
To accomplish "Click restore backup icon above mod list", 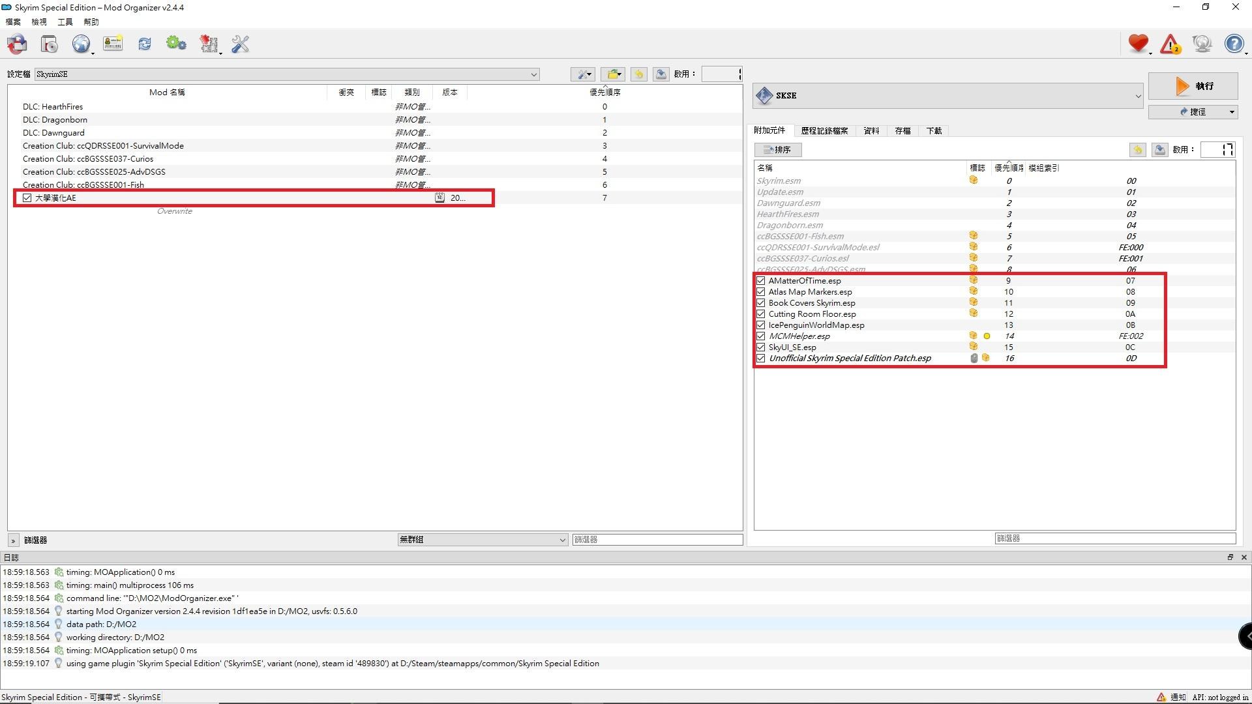I will pos(639,74).
